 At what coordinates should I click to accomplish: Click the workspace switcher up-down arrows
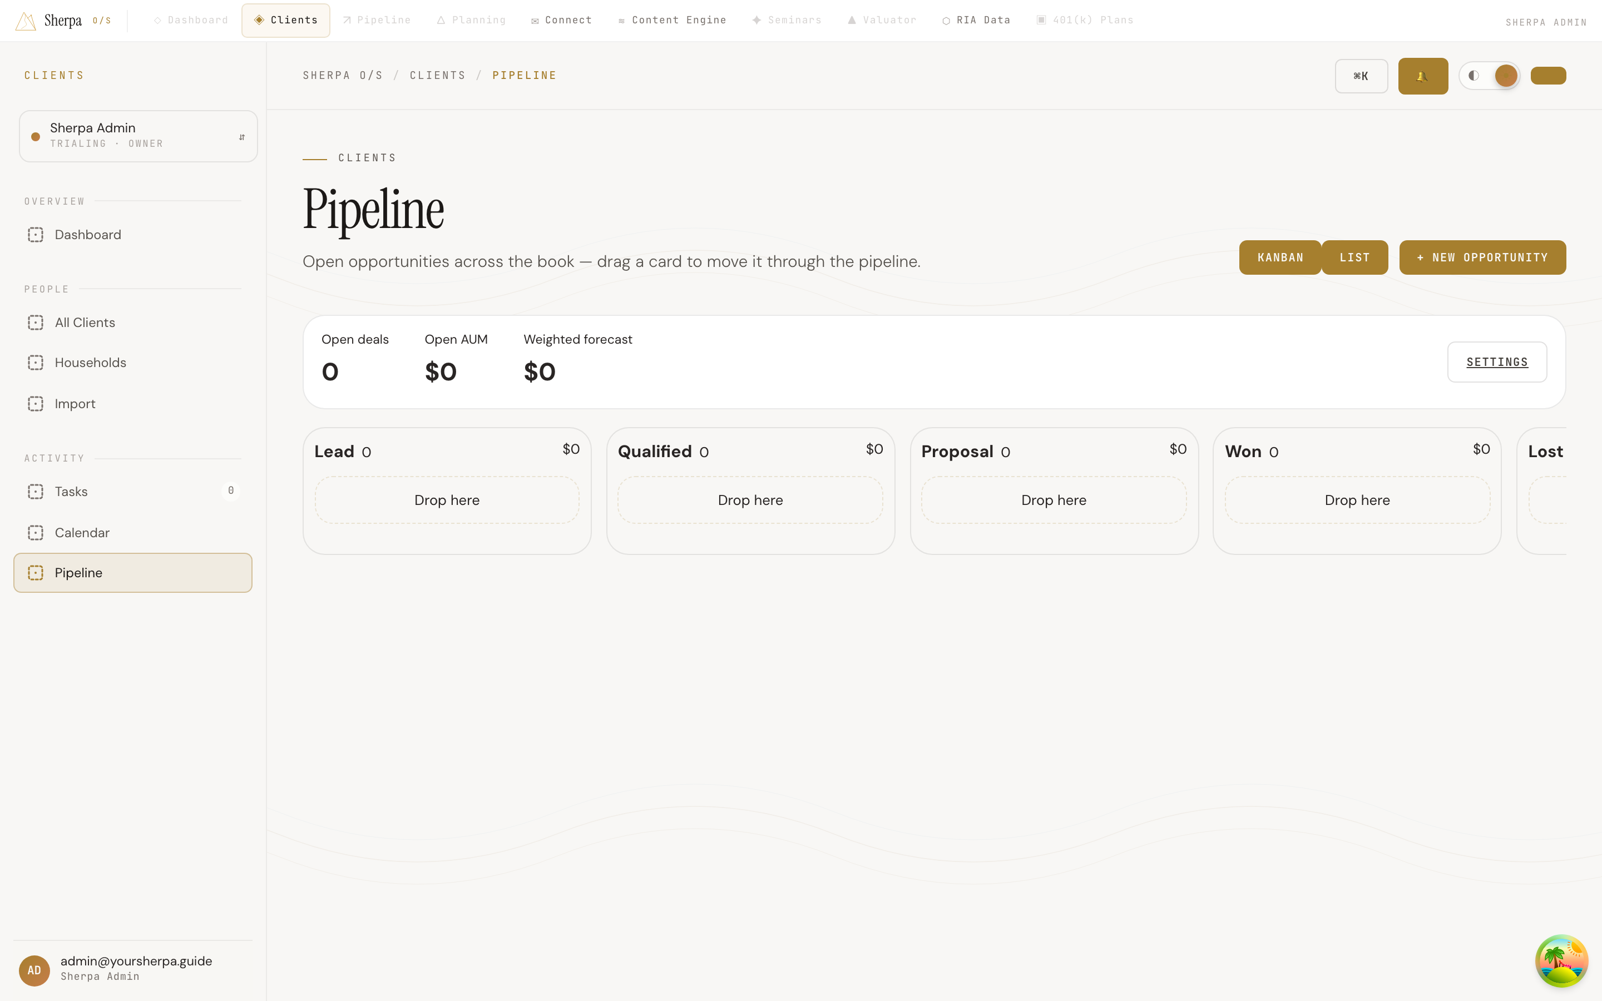[x=241, y=137]
